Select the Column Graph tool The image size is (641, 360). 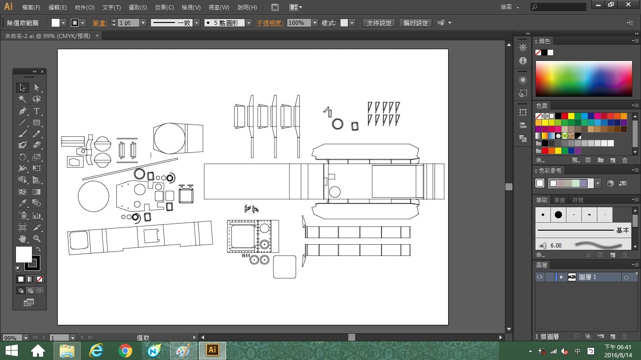tap(37, 216)
